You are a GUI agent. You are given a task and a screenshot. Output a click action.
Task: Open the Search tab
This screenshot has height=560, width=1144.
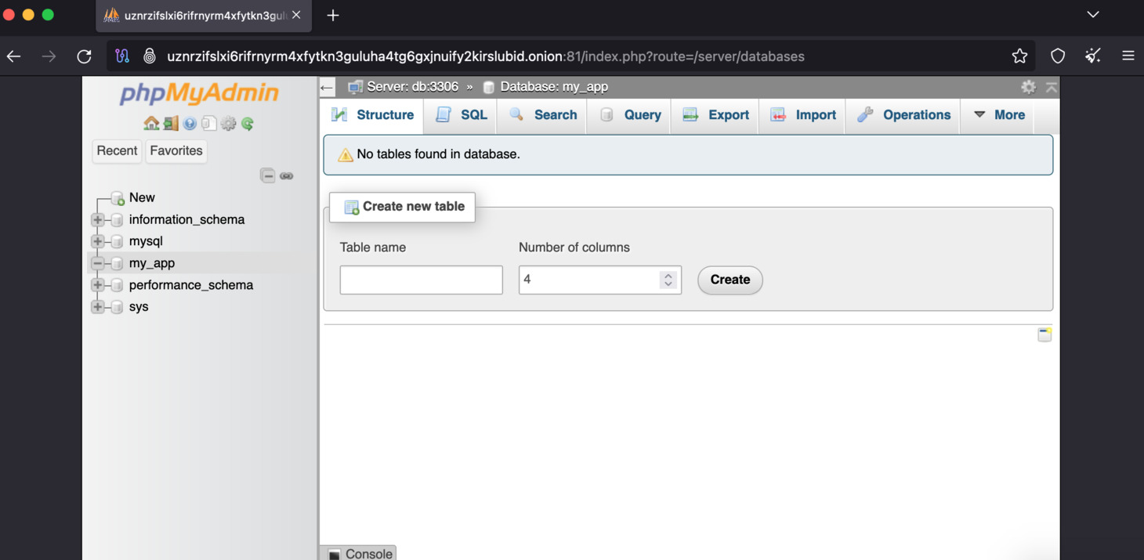click(x=542, y=115)
